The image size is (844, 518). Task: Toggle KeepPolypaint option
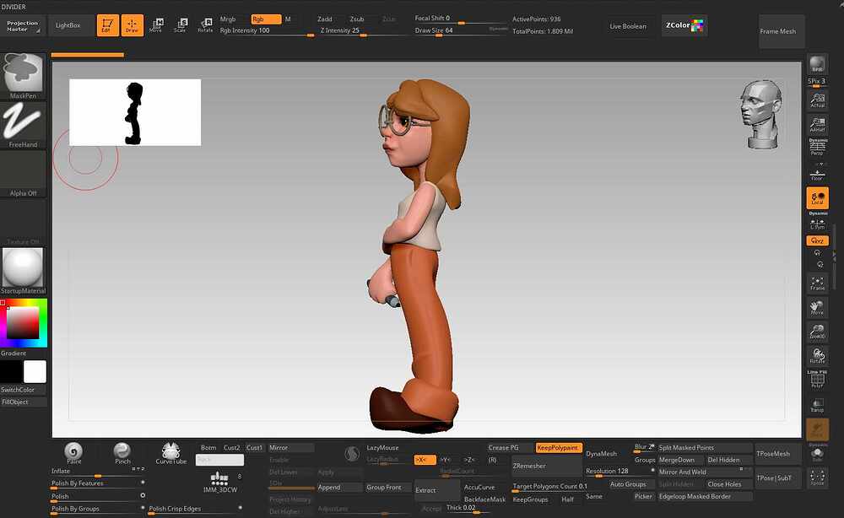558,447
